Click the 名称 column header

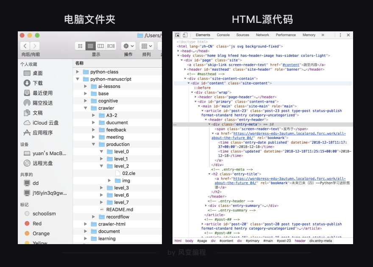pyautogui.click(x=79, y=63)
